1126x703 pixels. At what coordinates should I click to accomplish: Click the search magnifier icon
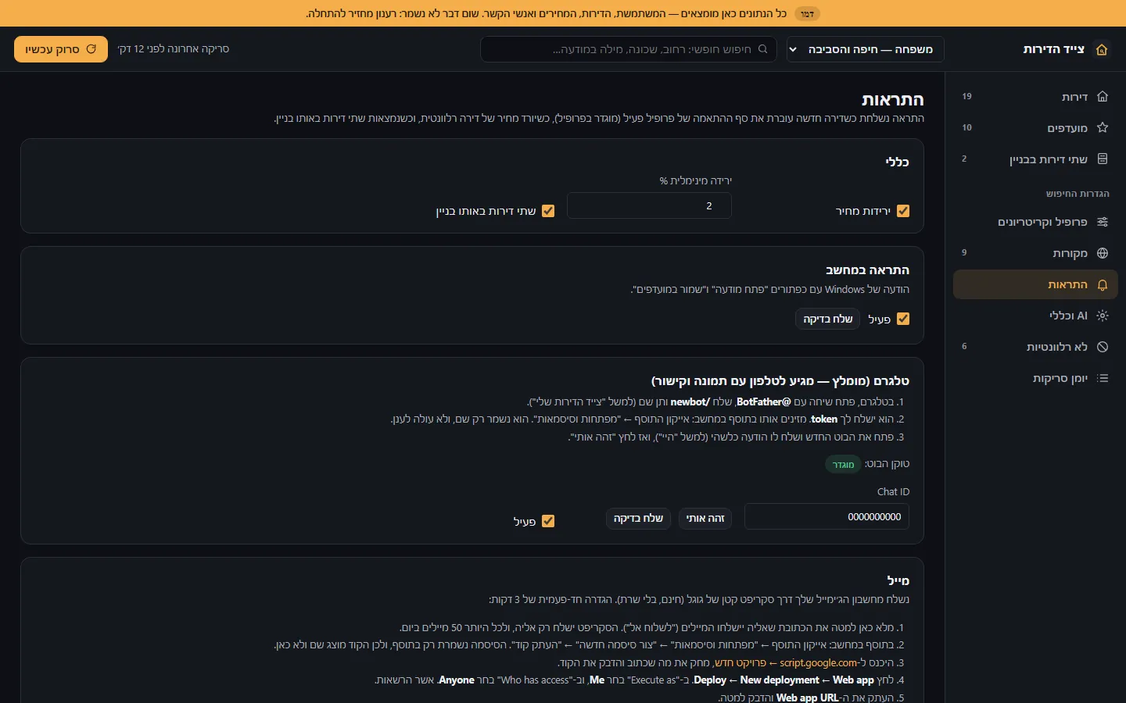pyautogui.click(x=763, y=49)
